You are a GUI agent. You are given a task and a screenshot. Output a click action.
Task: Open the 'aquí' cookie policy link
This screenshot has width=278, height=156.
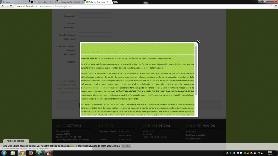pos(72,146)
